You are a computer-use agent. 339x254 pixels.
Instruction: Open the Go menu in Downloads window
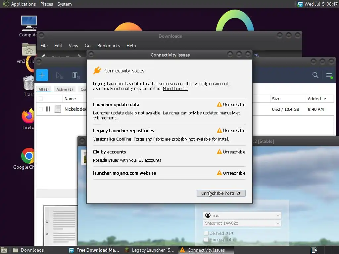click(x=87, y=46)
